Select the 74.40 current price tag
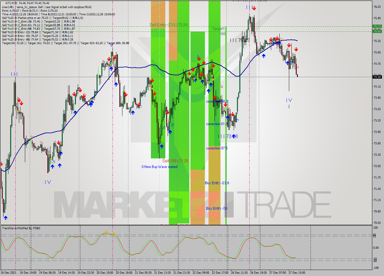384x276 pixels. click(x=377, y=77)
